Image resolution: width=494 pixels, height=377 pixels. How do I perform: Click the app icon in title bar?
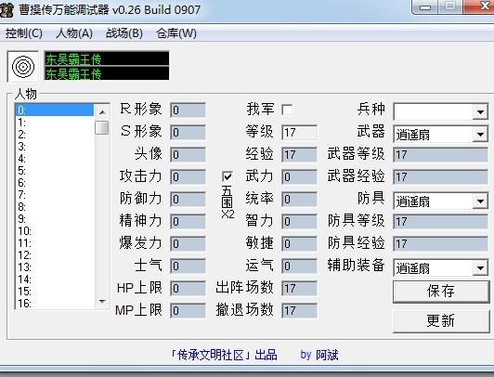(6, 9)
